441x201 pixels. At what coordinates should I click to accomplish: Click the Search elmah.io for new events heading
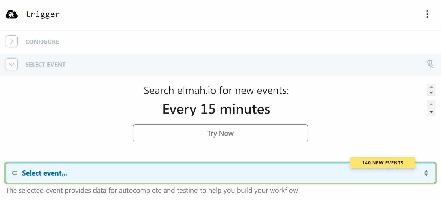pos(216,90)
